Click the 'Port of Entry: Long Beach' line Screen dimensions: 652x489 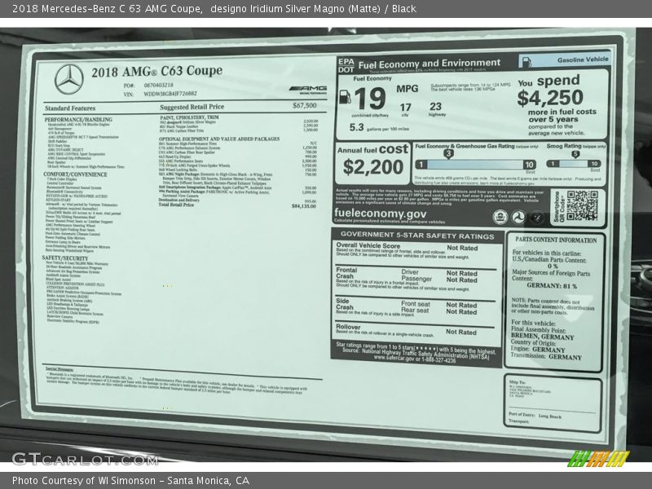[535, 416]
